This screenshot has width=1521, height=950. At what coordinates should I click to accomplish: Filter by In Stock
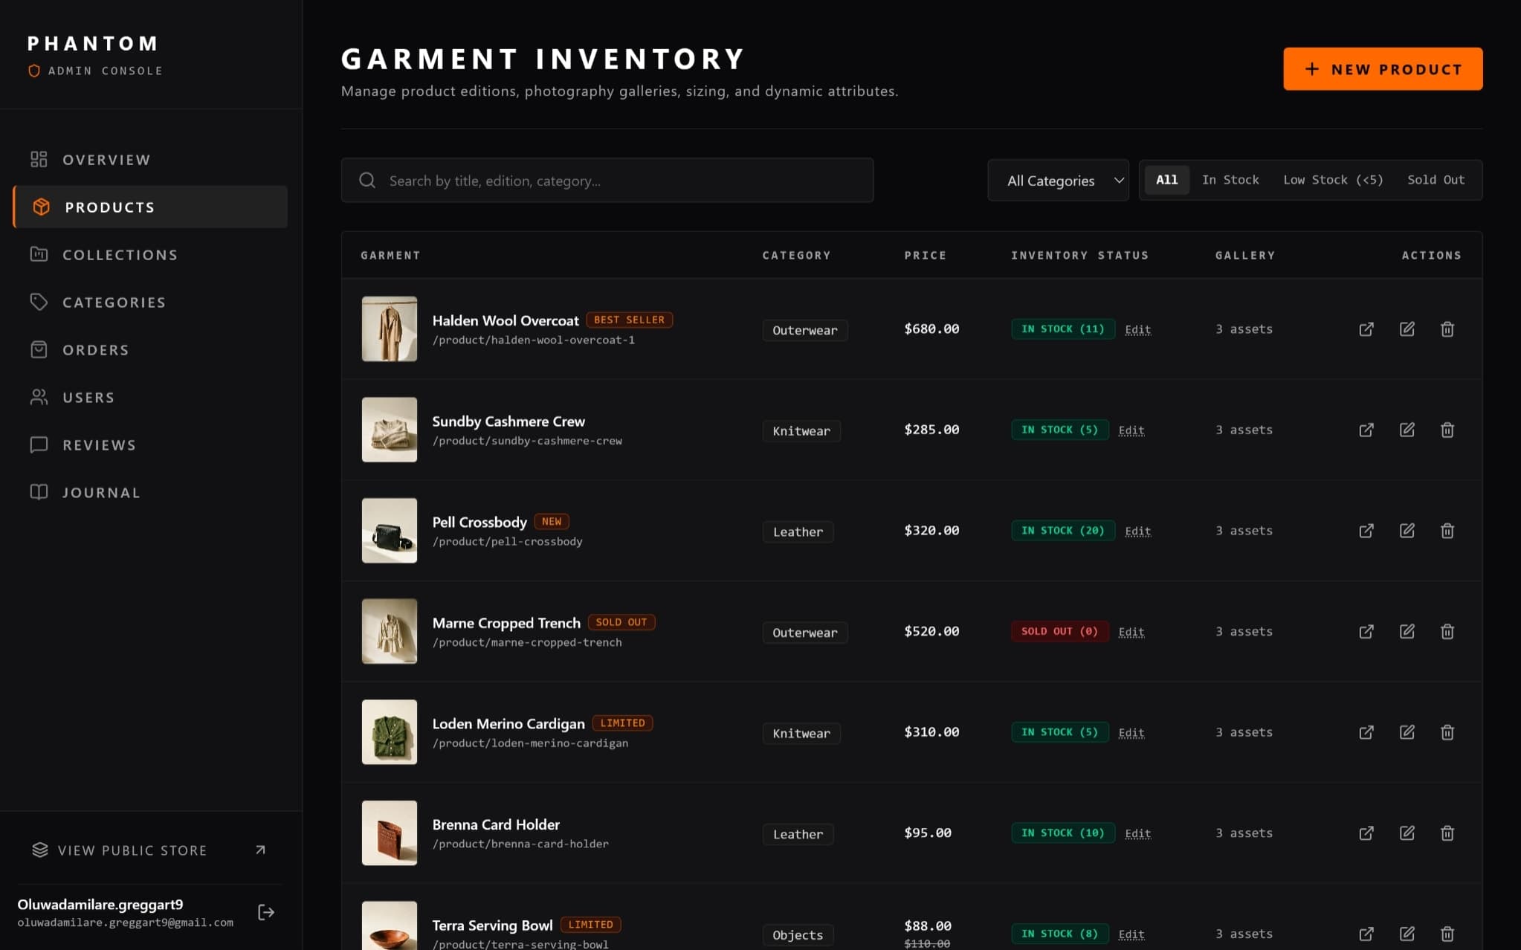click(x=1230, y=180)
